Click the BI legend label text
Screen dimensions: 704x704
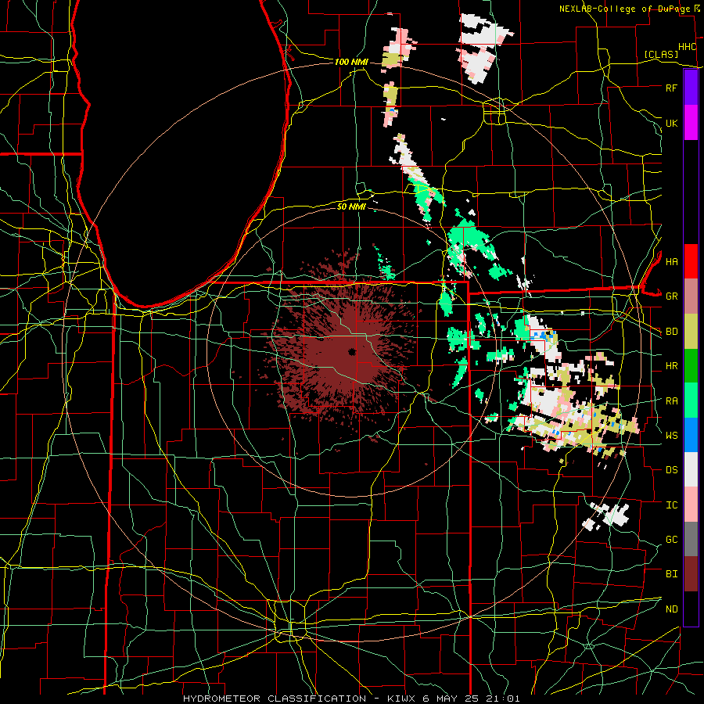click(671, 574)
